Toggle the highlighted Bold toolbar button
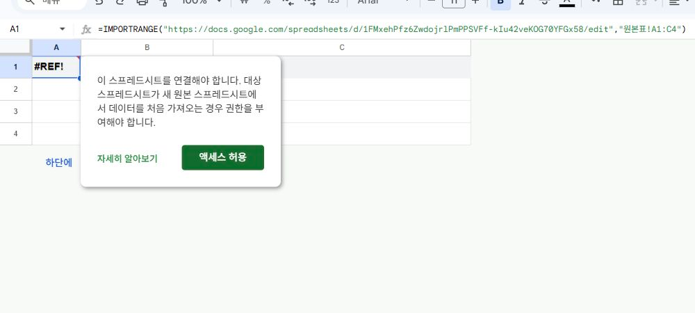 click(500, 3)
